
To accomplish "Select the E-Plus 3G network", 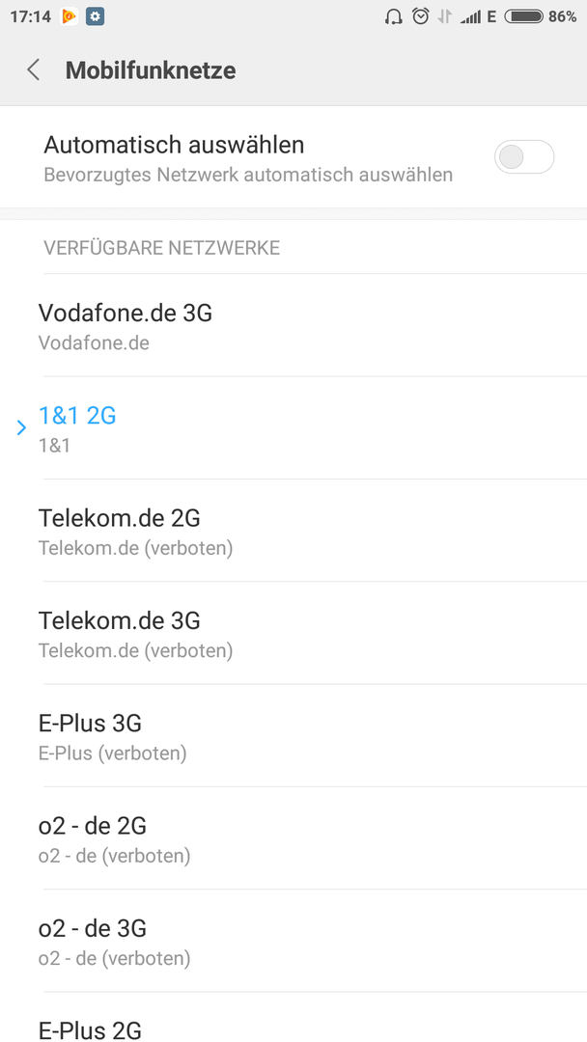I will (x=293, y=735).
